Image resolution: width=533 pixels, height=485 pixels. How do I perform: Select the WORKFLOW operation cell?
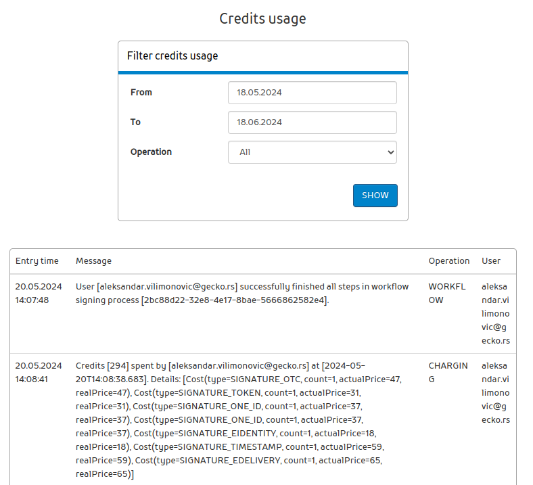coord(448,294)
